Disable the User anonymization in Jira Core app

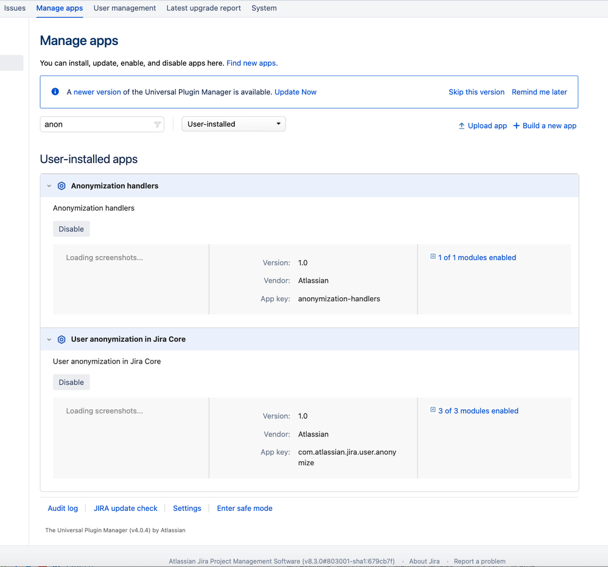[x=71, y=382]
